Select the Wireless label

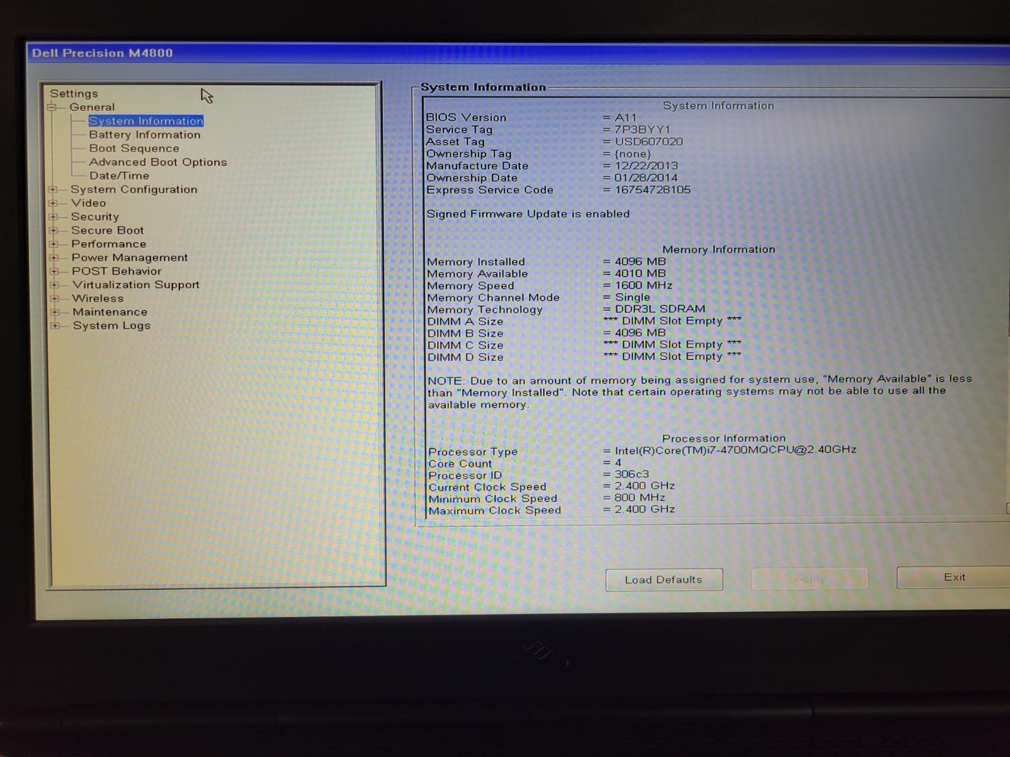98,298
